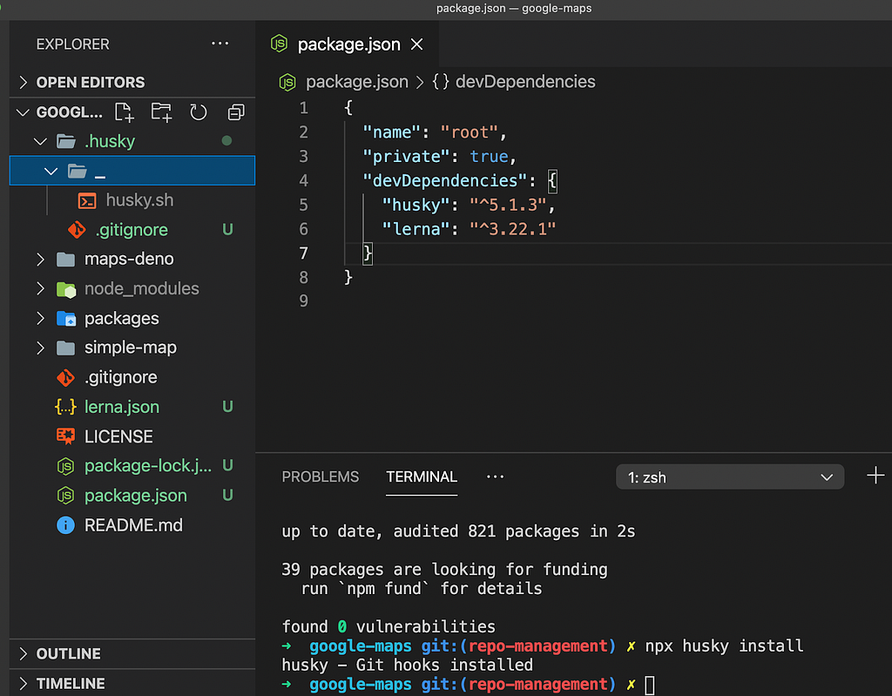Expand the node_modules folder

click(x=40, y=289)
